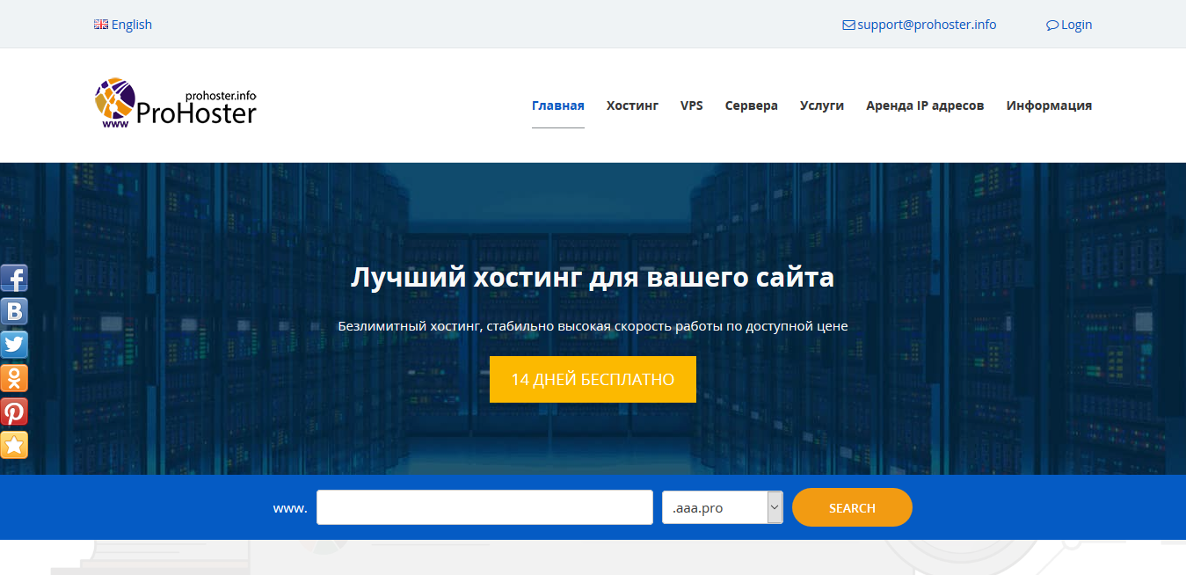
Task: Go to the Сервера menu item
Action: (x=751, y=106)
